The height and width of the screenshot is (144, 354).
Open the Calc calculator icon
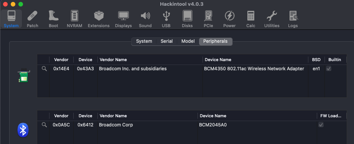coord(251,19)
